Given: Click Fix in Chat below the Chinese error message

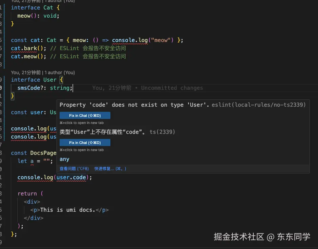Looking at the screenshot, I should (x=85, y=142).
